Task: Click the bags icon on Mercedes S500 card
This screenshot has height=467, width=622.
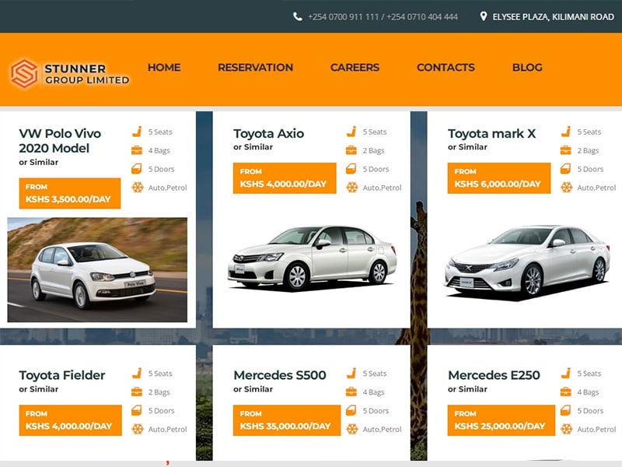Action: [351, 392]
